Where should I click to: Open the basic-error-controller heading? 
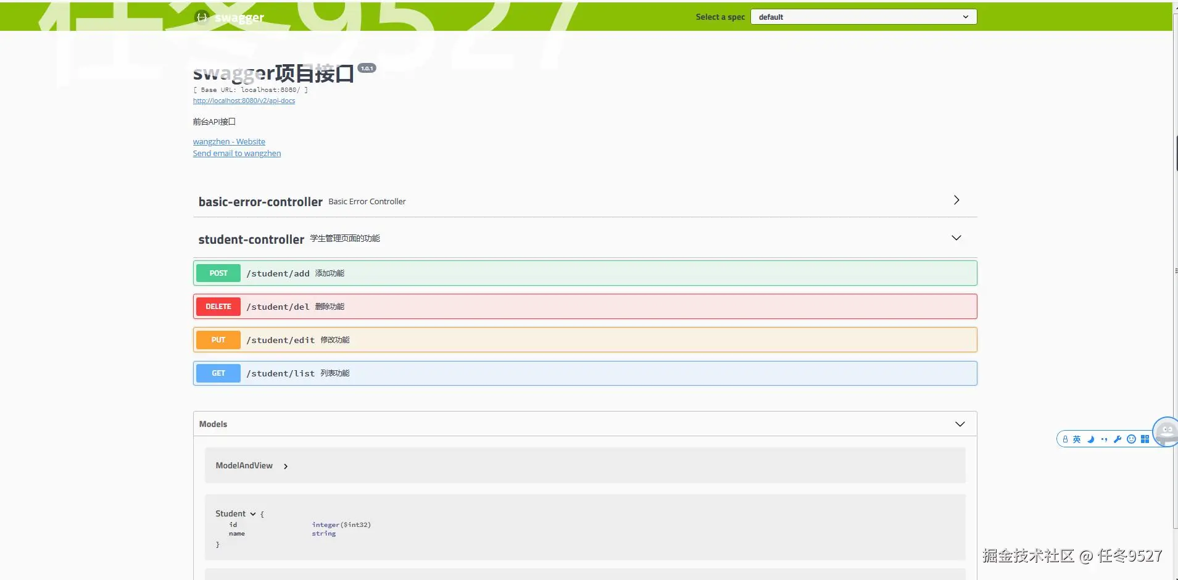(x=260, y=202)
